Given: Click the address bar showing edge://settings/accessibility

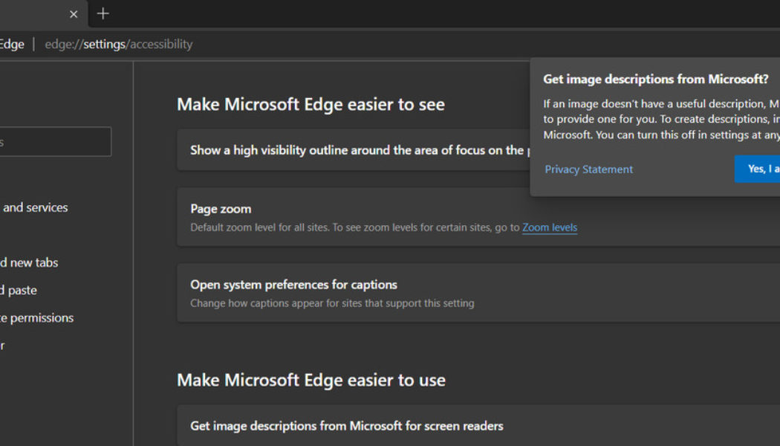Looking at the screenshot, I should [x=119, y=44].
